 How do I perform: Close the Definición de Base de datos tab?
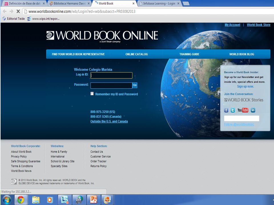[x=44, y=3]
